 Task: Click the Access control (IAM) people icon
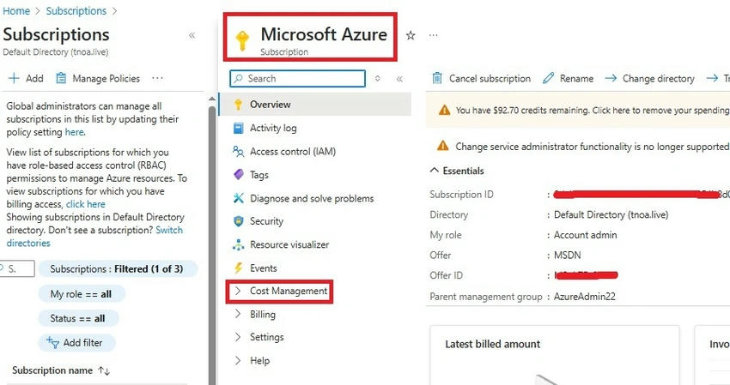(238, 151)
